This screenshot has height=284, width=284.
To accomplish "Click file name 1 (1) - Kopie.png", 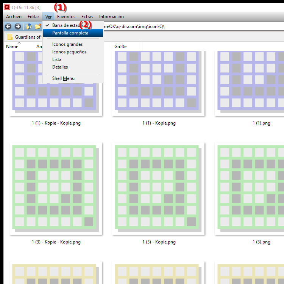I will point(159,123).
